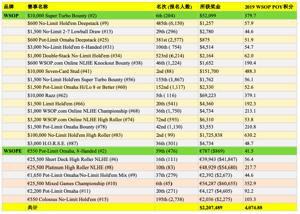
Task: Select the 2nd (88) placement cell
Action: 176,71
